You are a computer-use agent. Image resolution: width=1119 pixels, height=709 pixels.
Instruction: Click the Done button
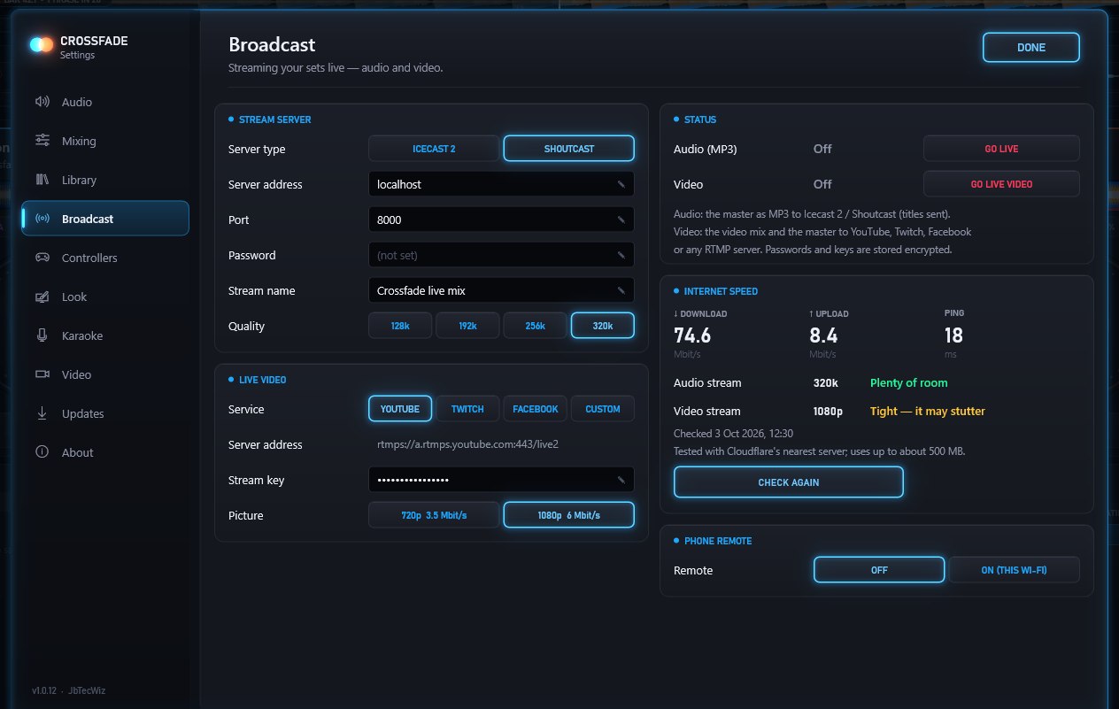coord(1031,48)
